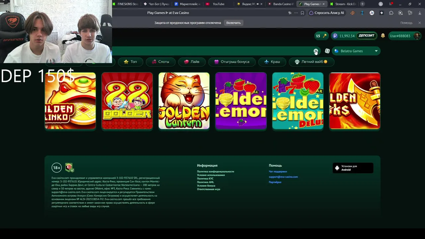
Task: Open a new browser tab
Action: click(x=362, y=4)
